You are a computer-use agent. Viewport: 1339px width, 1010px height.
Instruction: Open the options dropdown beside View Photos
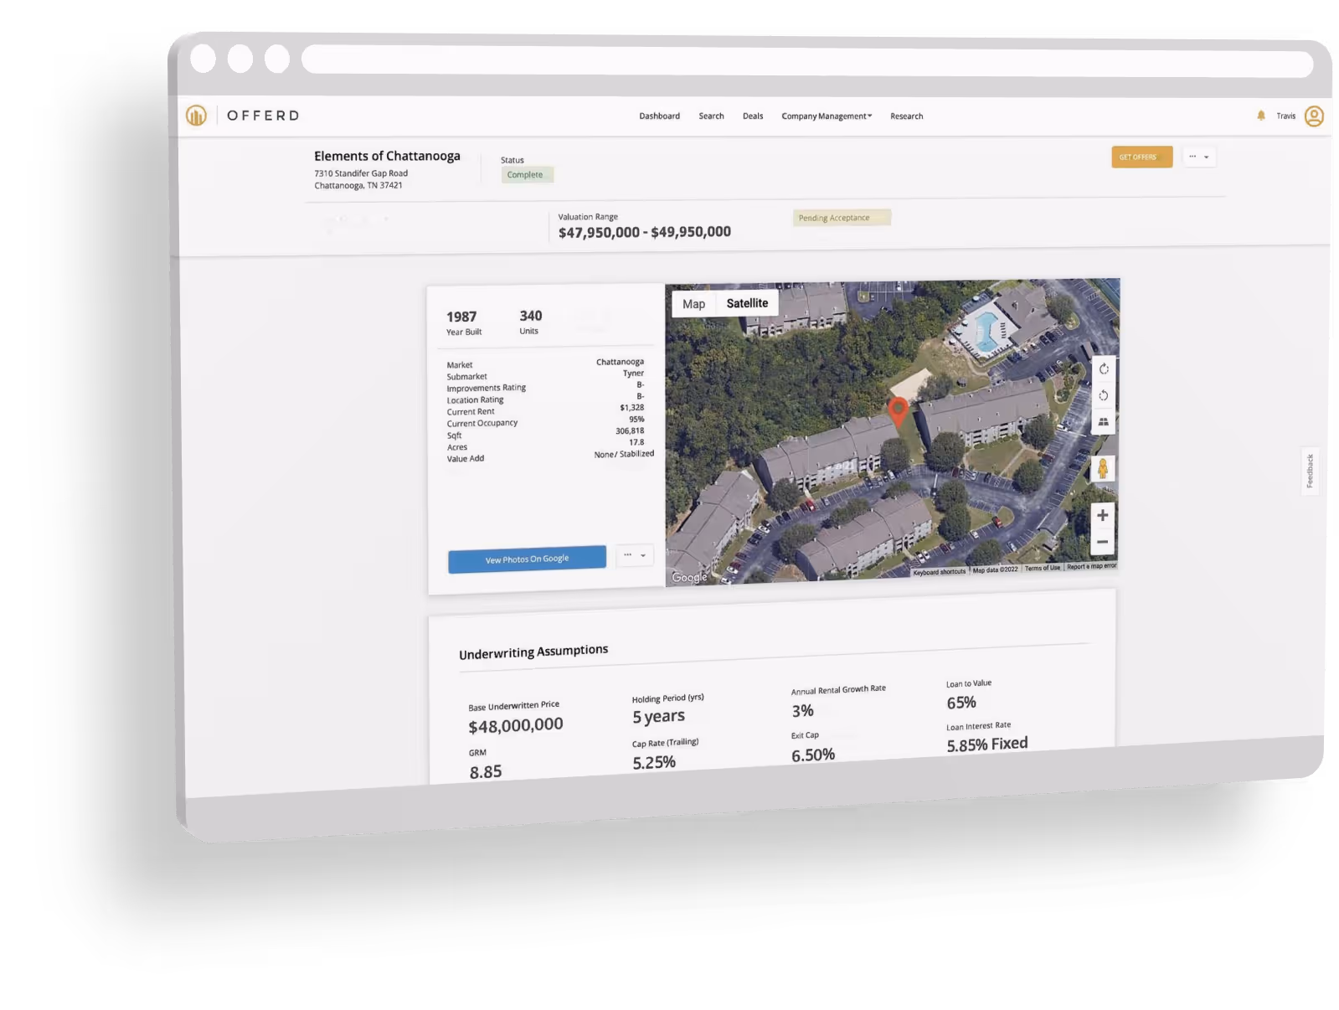635,555
